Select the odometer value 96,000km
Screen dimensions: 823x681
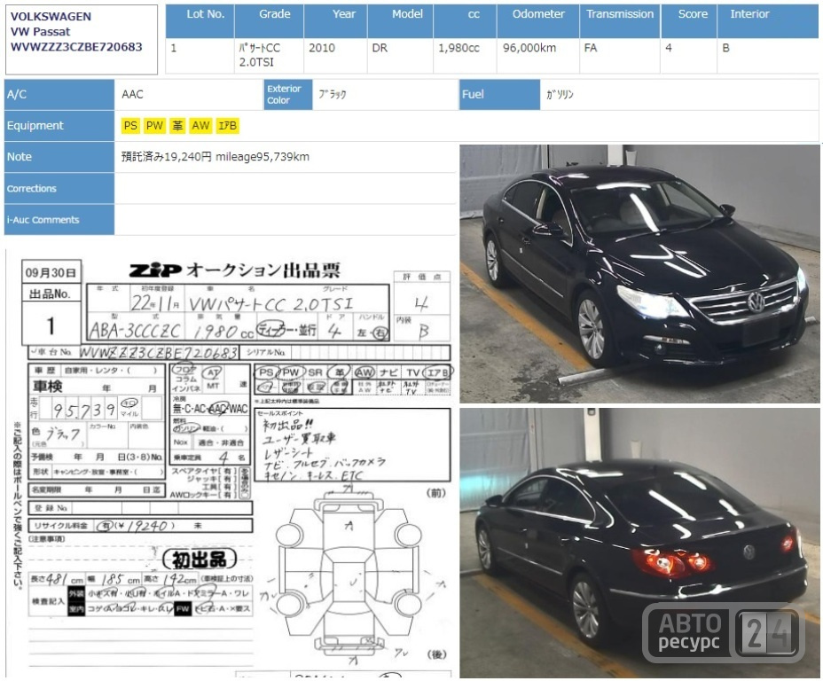click(x=529, y=48)
